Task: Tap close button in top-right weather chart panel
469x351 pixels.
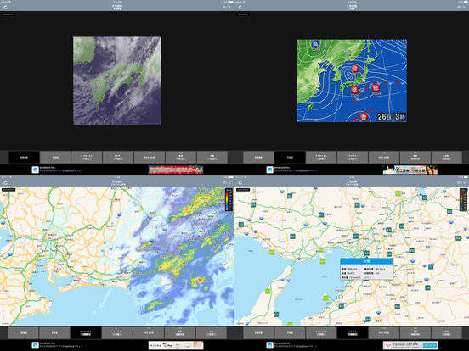Action: point(461,7)
